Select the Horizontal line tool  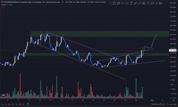127,3
